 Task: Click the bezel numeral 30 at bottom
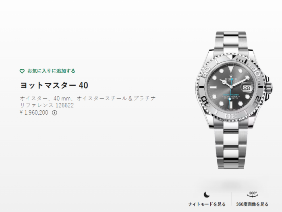(x=231, y=116)
